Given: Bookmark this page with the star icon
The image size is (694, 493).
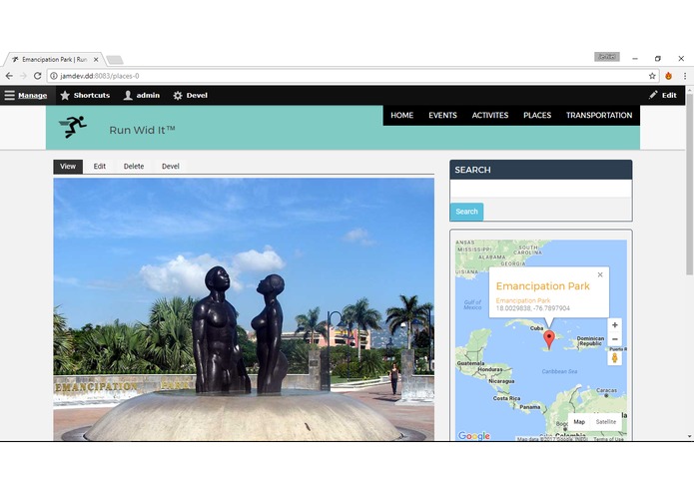Looking at the screenshot, I should (x=652, y=76).
